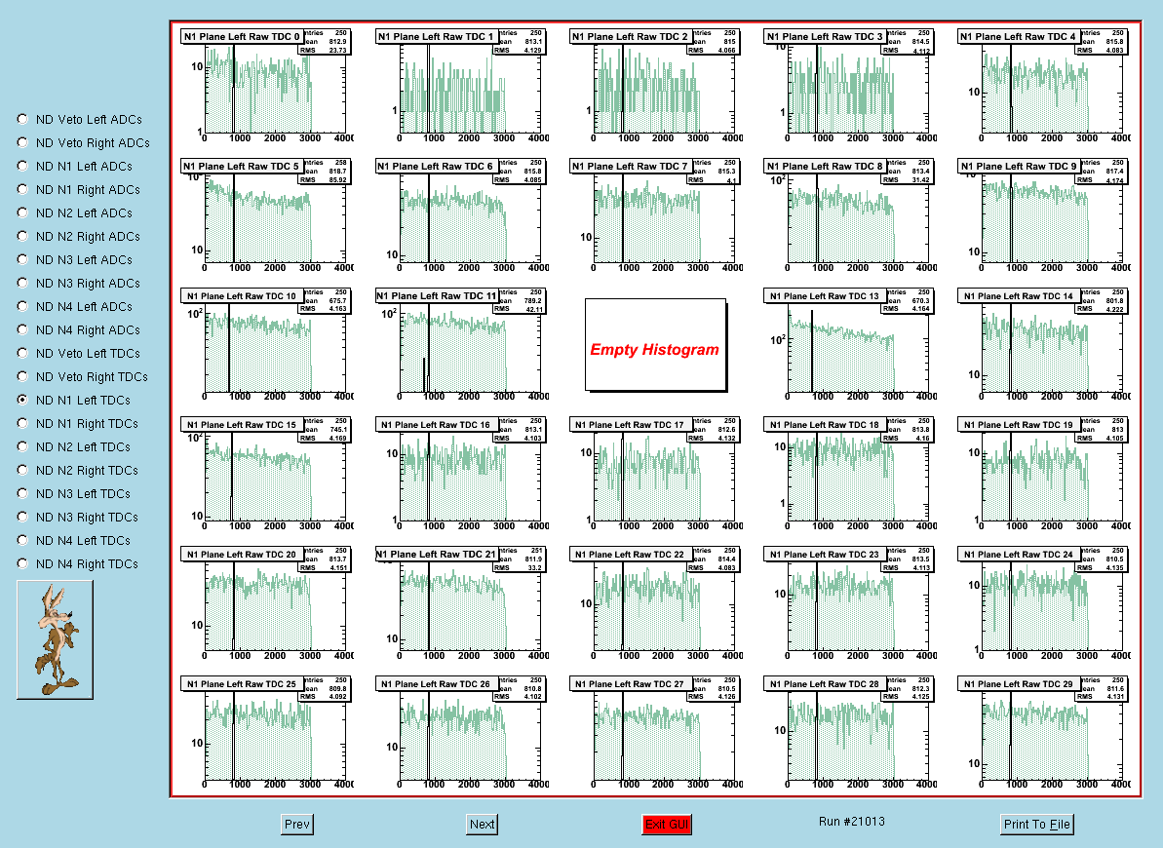This screenshot has width=1163, height=848.
Task: Select ND Veto Right ADCs radio button
Action: coord(22,142)
